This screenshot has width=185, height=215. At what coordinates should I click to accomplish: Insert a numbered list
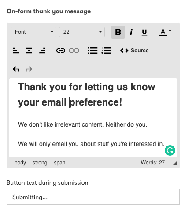coord(106,51)
